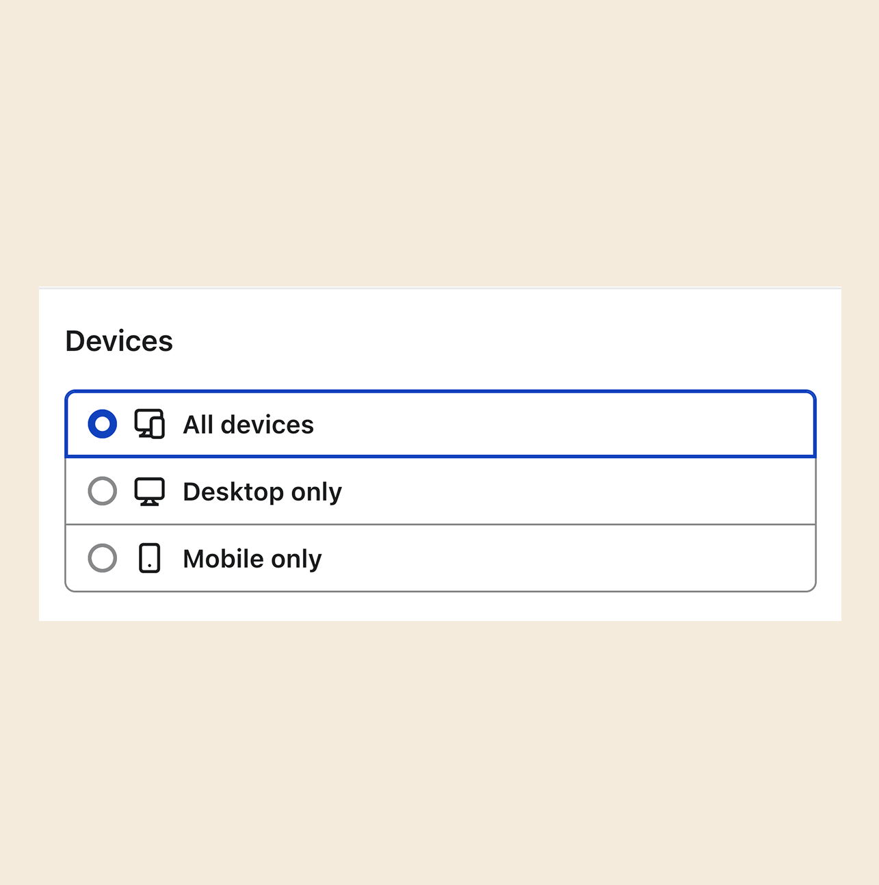
Task: Click the Desktop only text label
Action: tap(261, 490)
